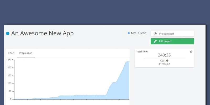Click the 100 h label on chart axis
This screenshot has width=210, height=105.
pos(10,83)
